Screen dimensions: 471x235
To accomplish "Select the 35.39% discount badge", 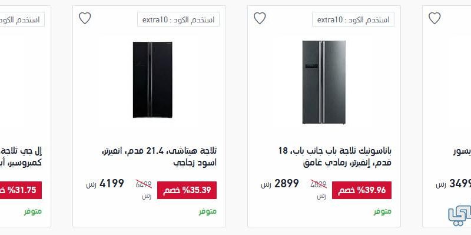I will click(x=187, y=190).
